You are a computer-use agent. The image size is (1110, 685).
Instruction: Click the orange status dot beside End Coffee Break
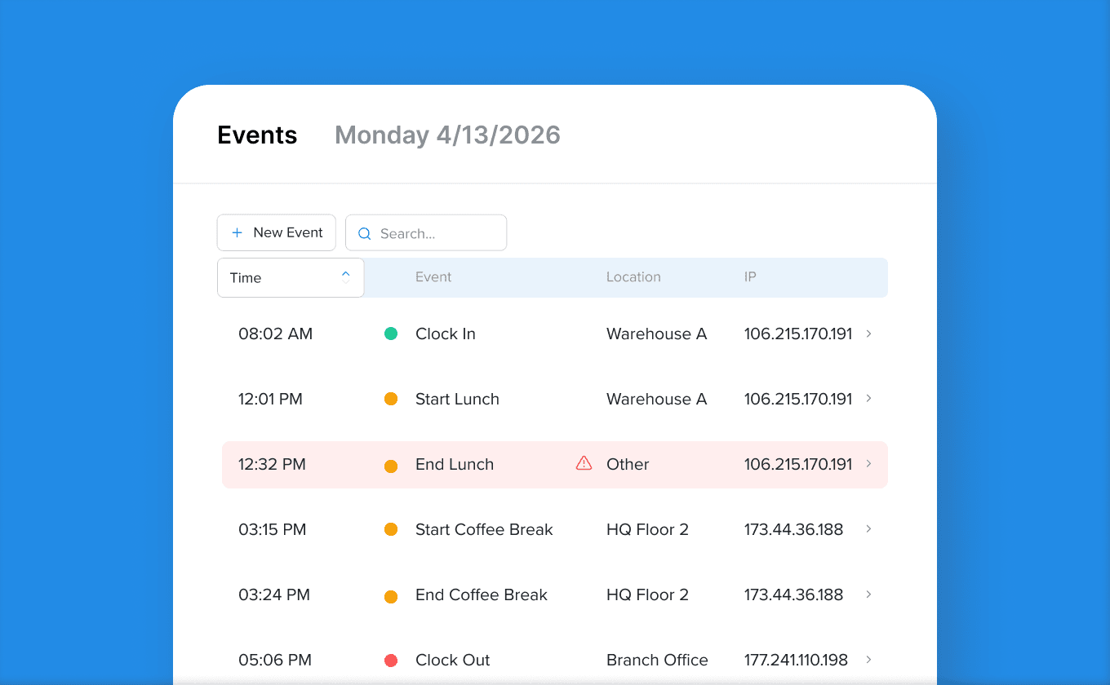(391, 594)
